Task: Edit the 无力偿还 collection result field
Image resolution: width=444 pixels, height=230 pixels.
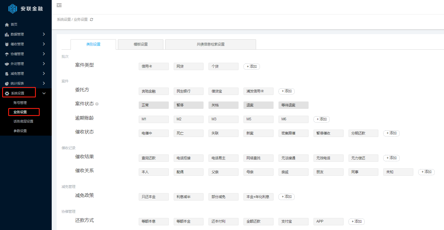Action: coord(363,158)
